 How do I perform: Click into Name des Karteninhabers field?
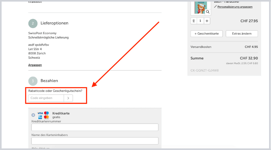point(95,141)
